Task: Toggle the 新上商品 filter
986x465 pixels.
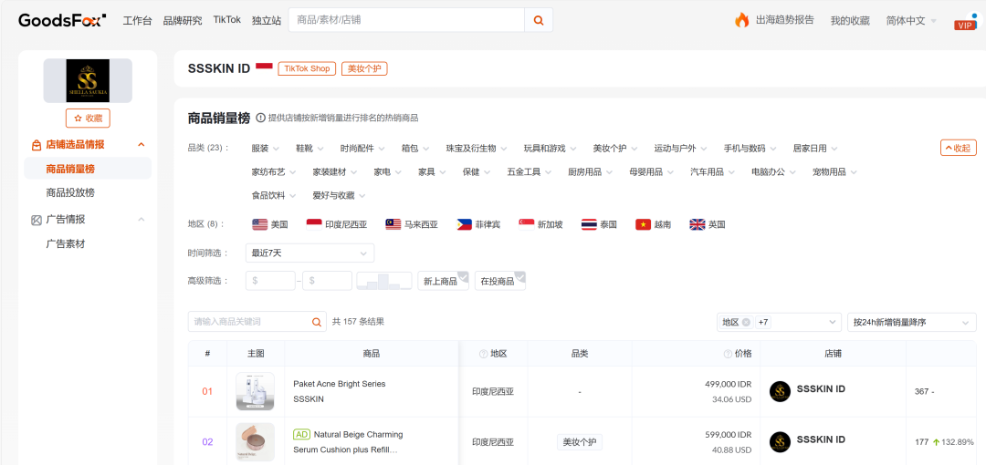Action: tap(443, 281)
